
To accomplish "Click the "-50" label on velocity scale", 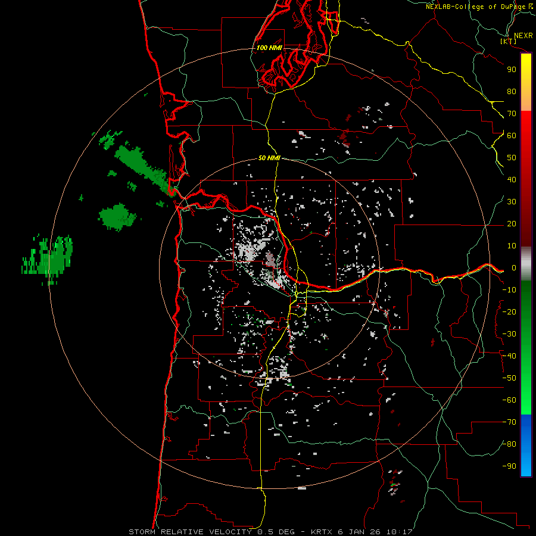I will pyautogui.click(x=509, y=378).
